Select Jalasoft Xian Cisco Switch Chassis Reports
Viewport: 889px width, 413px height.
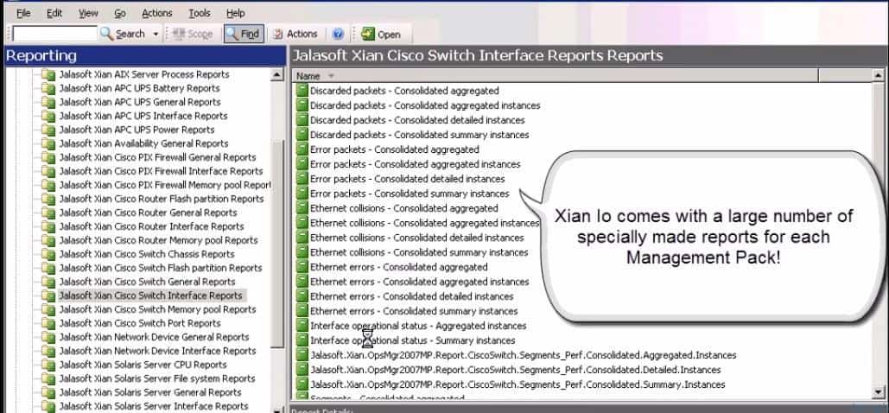tap(147, 254)
